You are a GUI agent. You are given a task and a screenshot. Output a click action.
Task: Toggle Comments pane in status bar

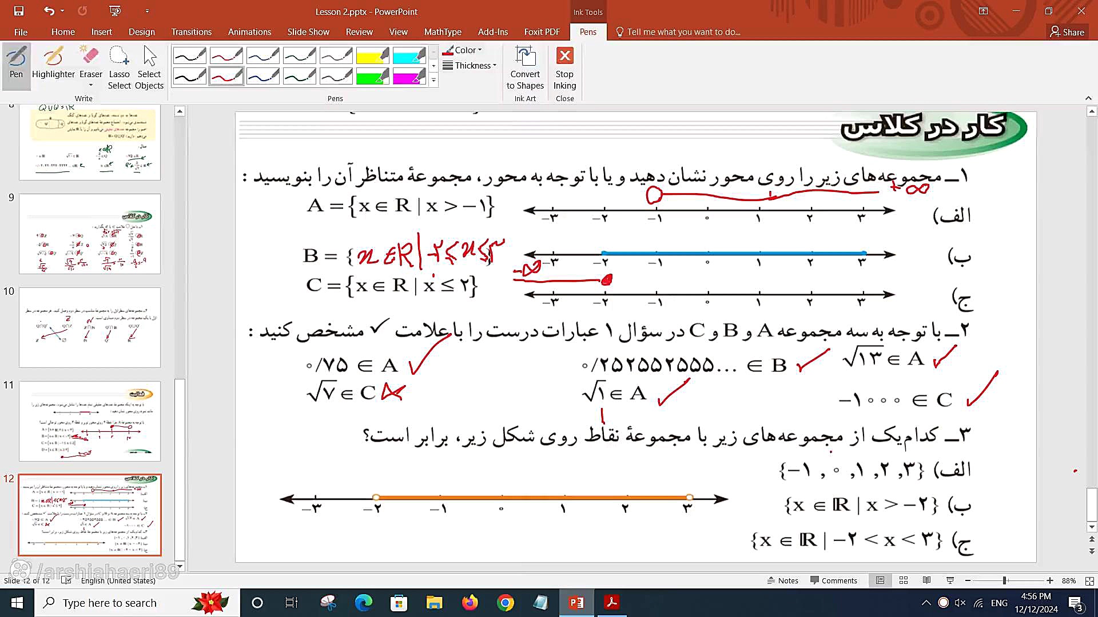tap(834, 580)
